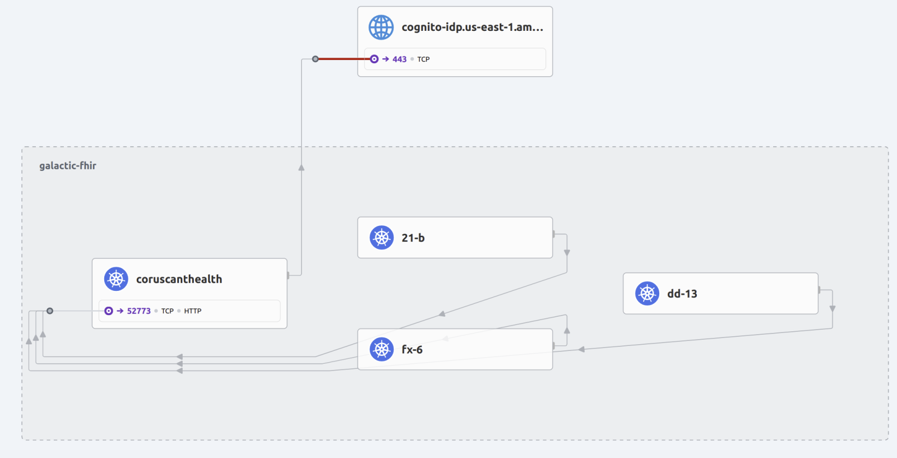Click the purple endpoint circle beside port 52773
Image resolution: width=897 pixels, height=458 pixels.
click(x=109, y=311)
